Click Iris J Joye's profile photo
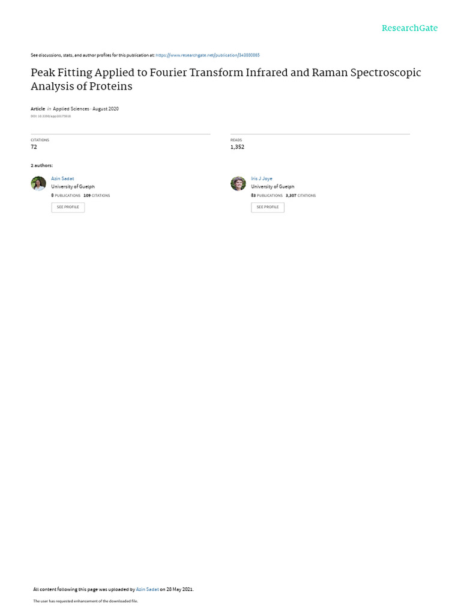 (x=238, y=184)
